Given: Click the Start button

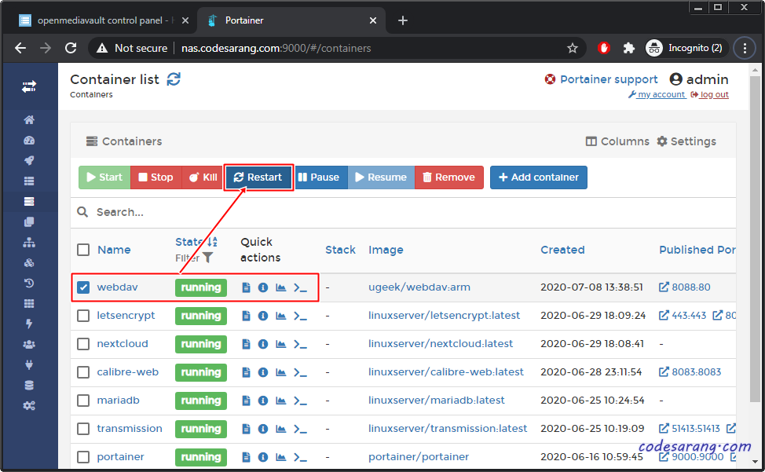Looking at the screenshot, I should pyautogui.click(x=104, y=177).
